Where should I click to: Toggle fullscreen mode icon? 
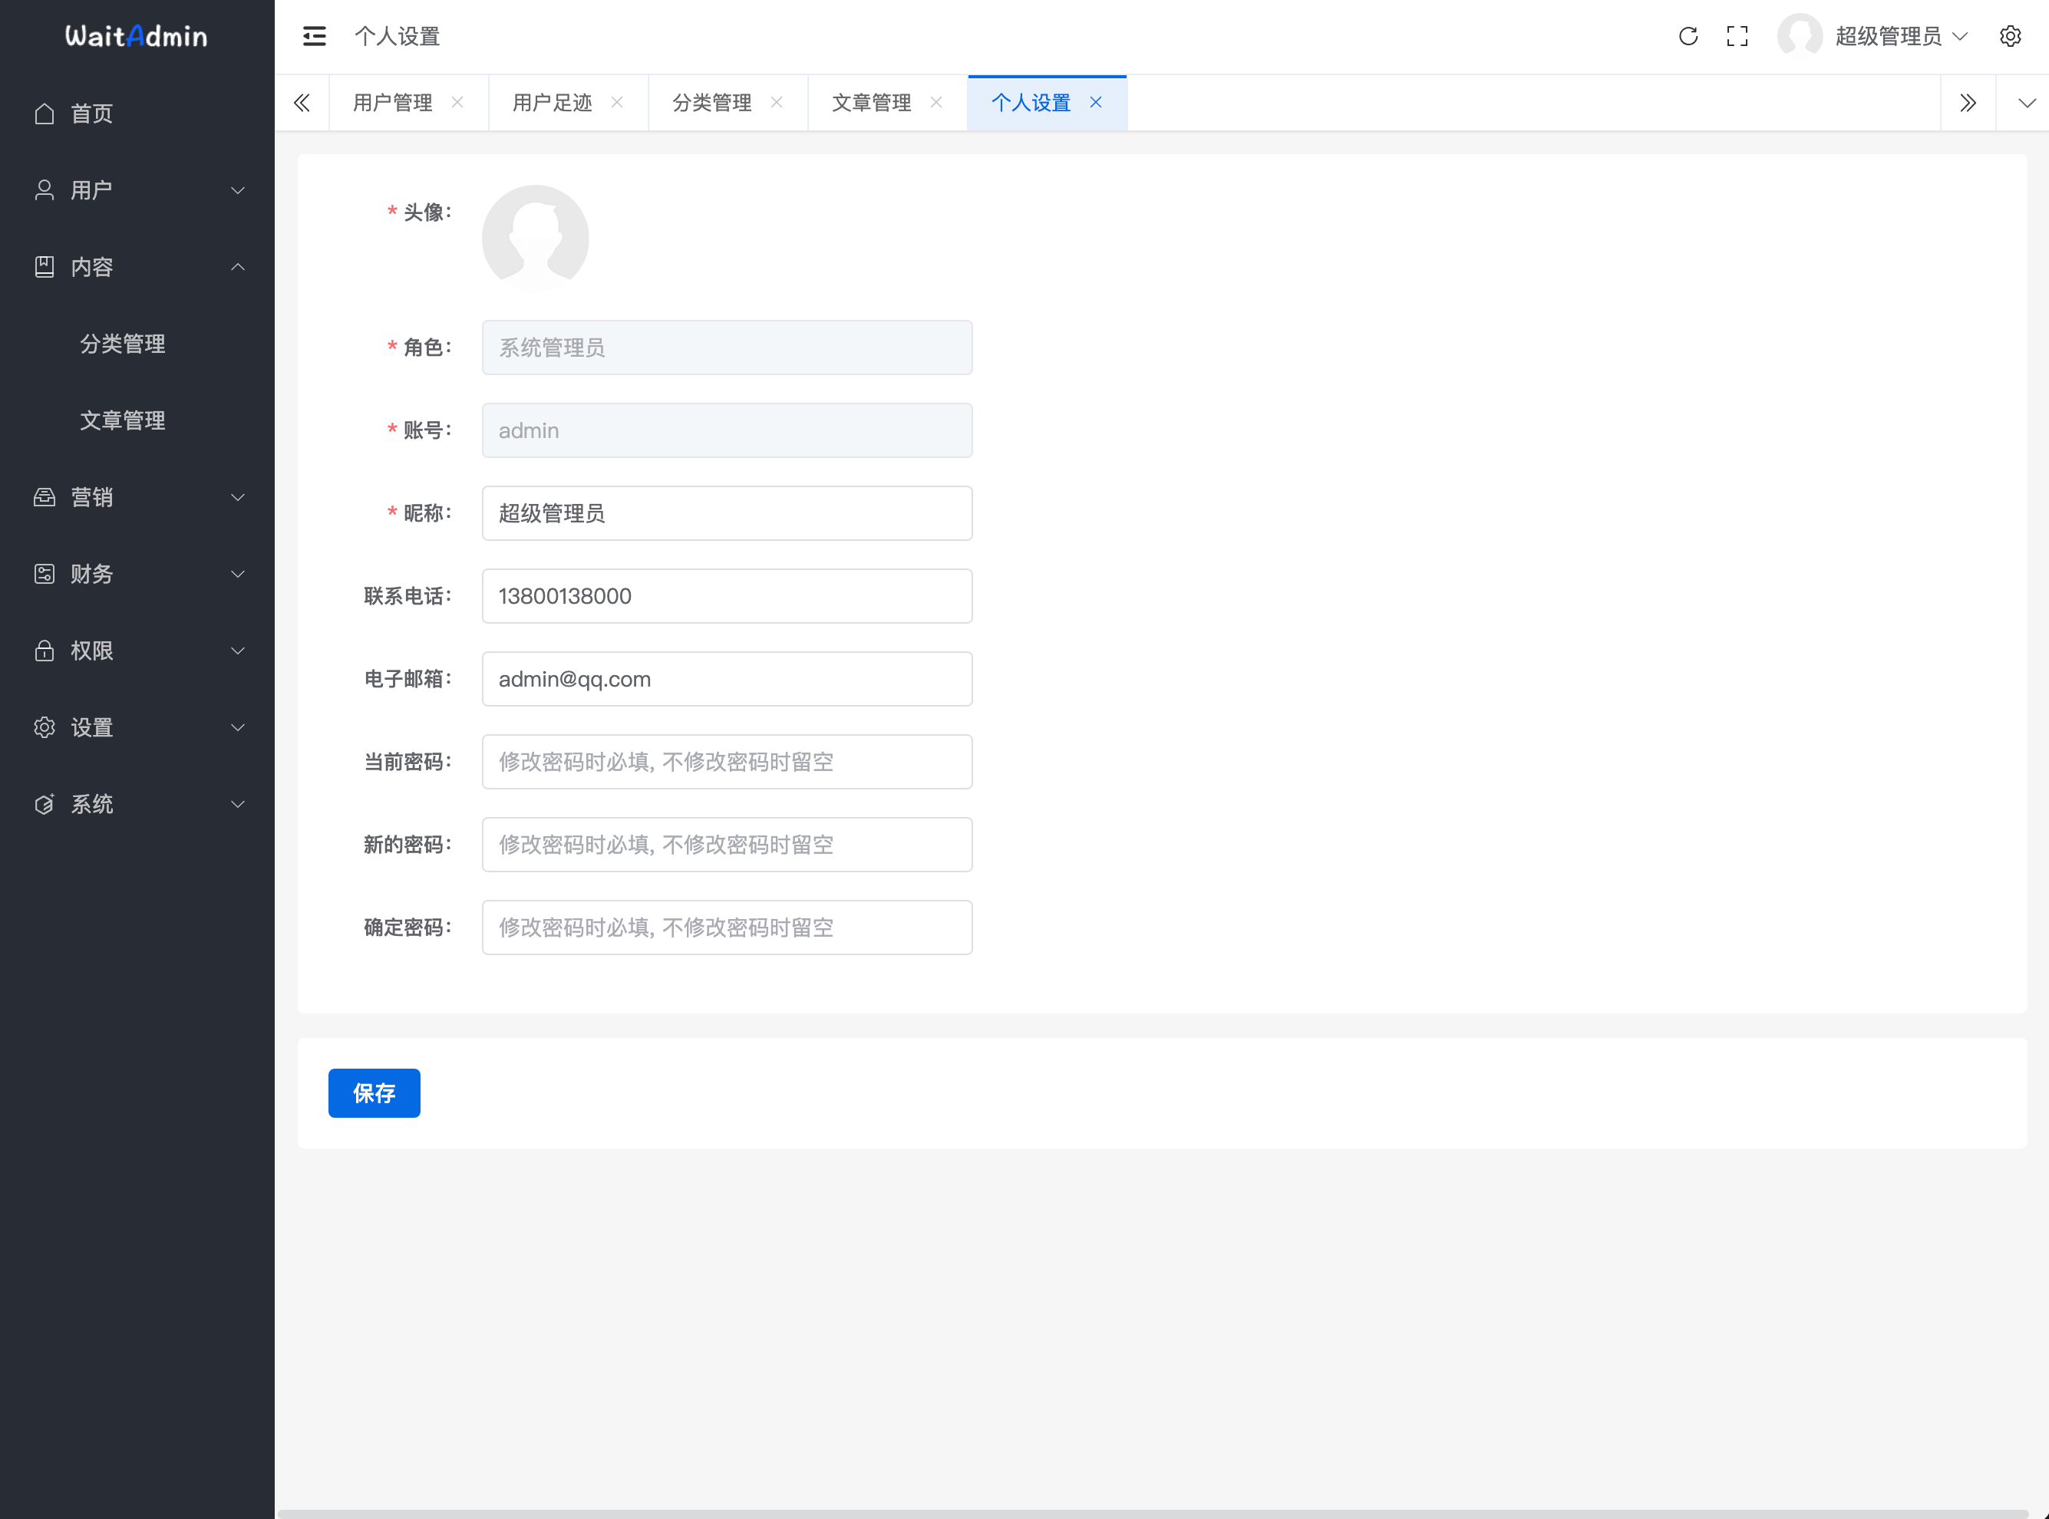click(x=1737, y=36)
